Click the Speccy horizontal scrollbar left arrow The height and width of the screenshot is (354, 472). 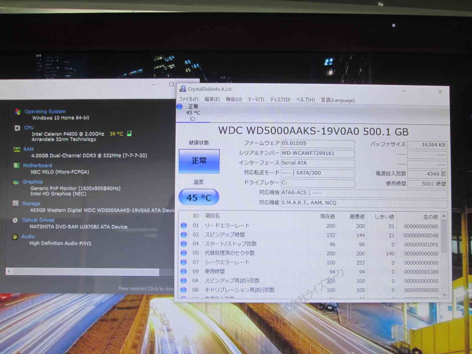(9, 271)
